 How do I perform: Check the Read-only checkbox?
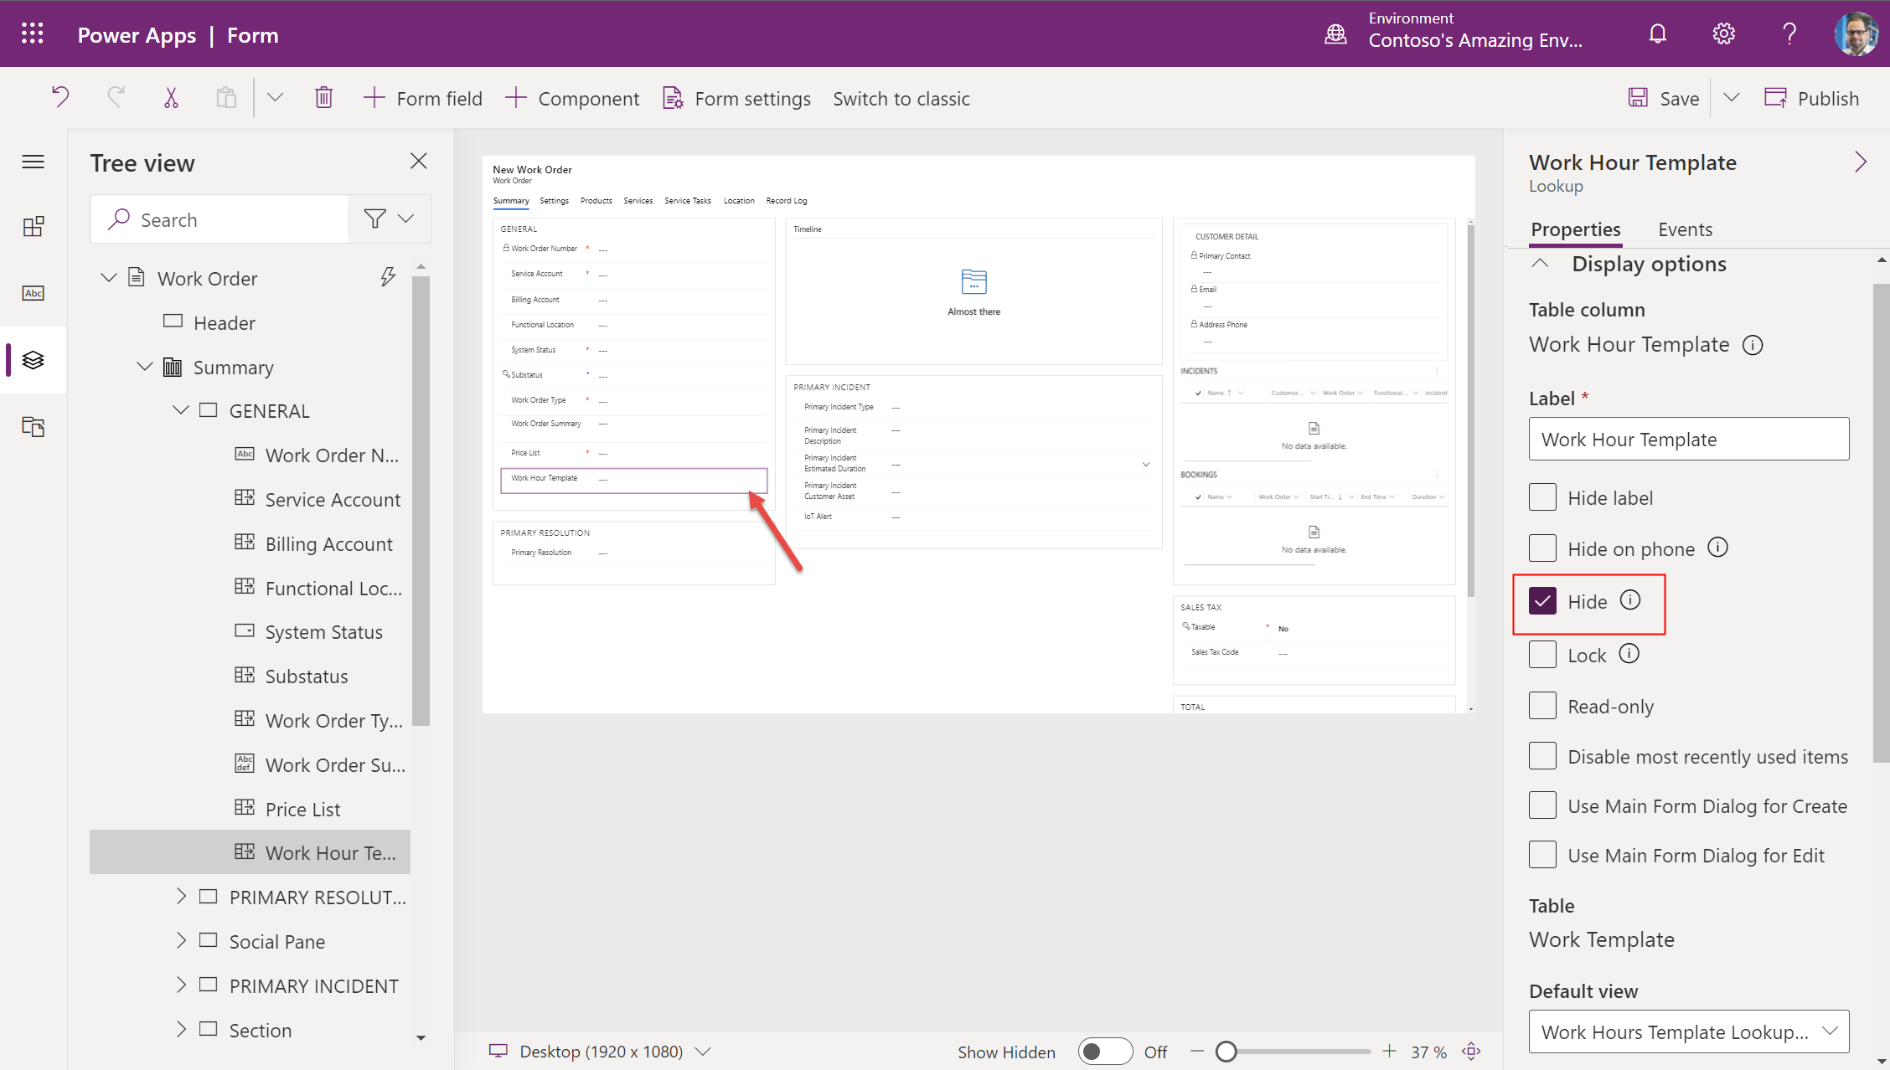(x=1542, y=706)
